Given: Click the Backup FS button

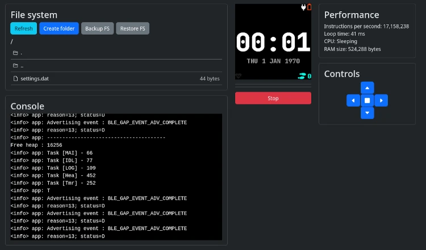Looking at the screenshot, I should pyautogui.click(x=97, y=28).
